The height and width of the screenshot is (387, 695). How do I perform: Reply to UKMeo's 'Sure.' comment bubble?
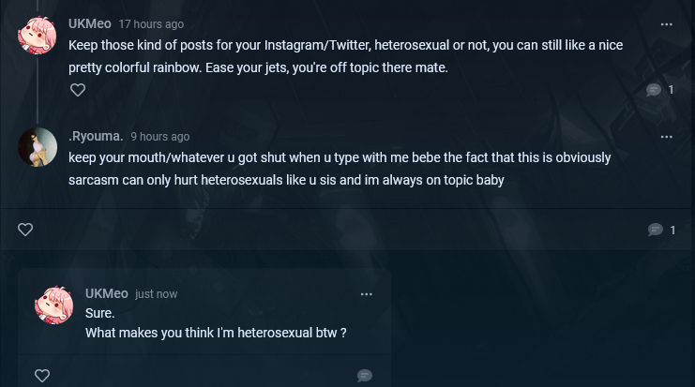(x=365, y=376)
